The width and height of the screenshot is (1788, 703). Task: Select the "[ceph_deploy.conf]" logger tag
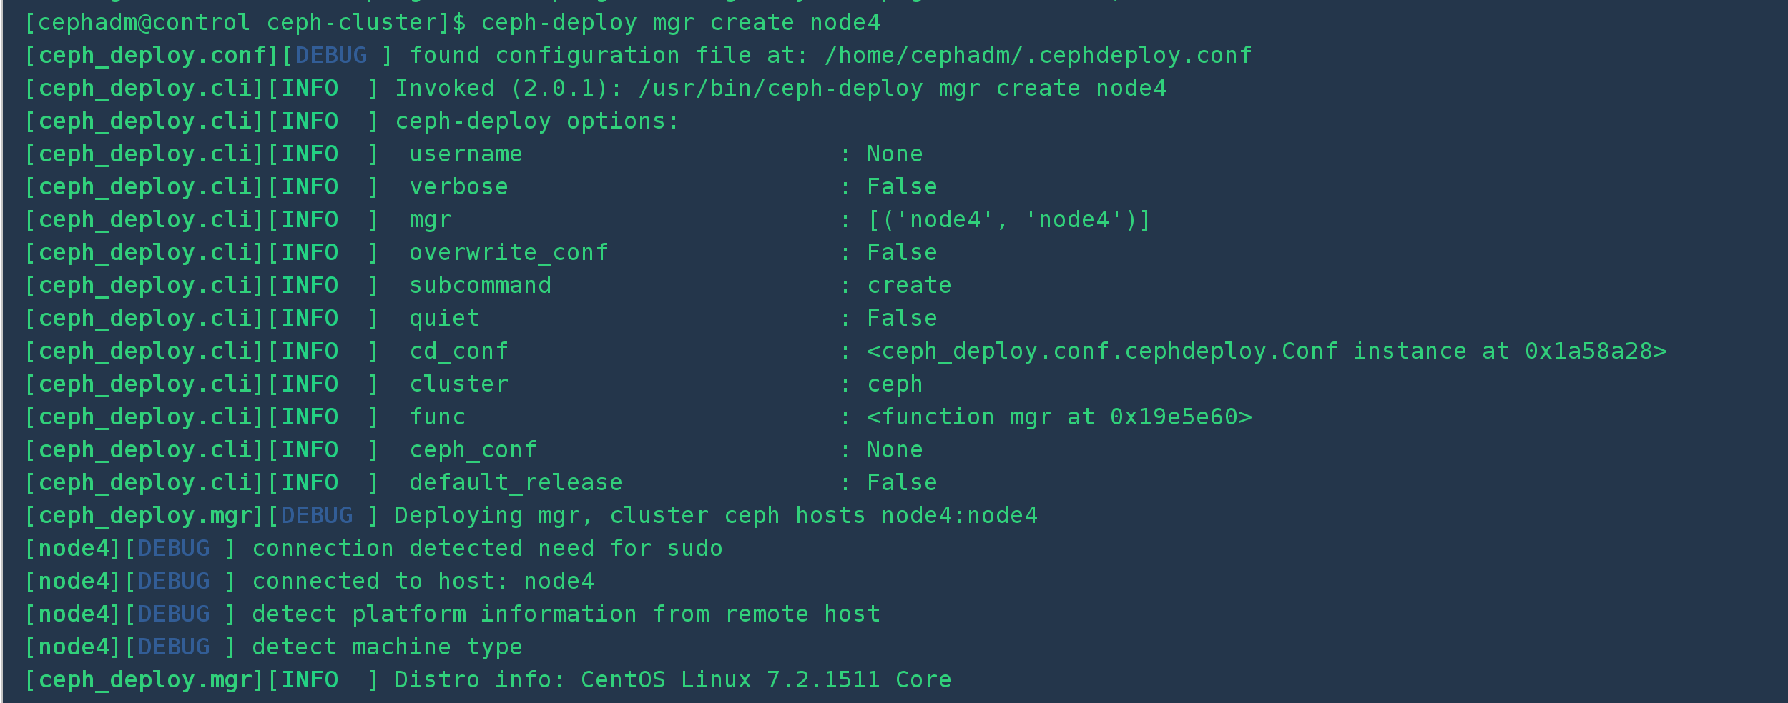pyautogui.click(x=152, y=56)
